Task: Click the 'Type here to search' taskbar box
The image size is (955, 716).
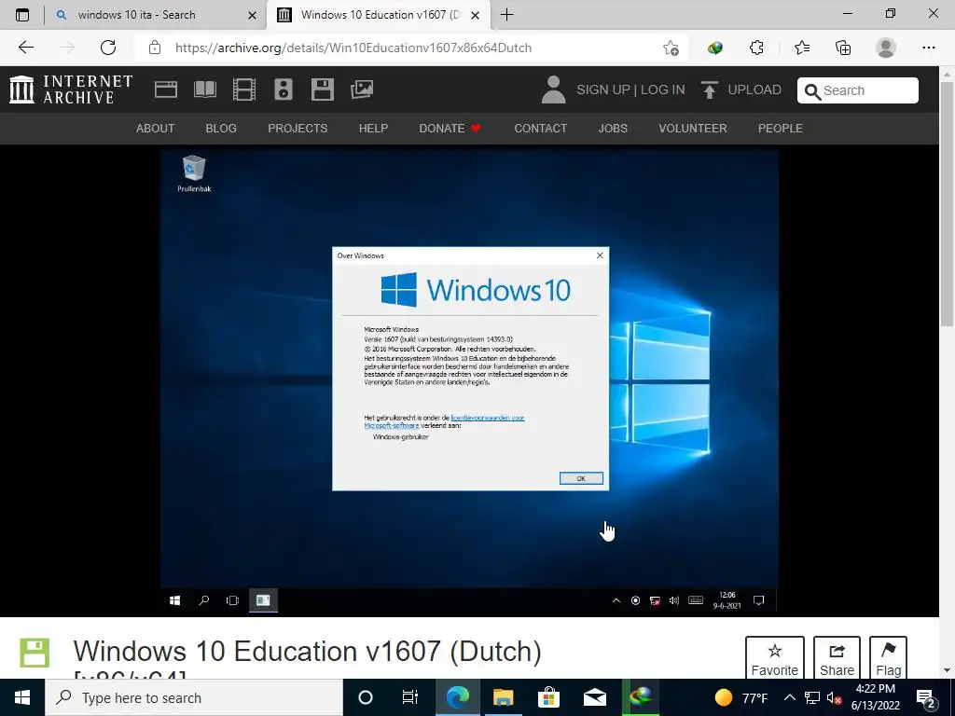Action: click(194, 697)
